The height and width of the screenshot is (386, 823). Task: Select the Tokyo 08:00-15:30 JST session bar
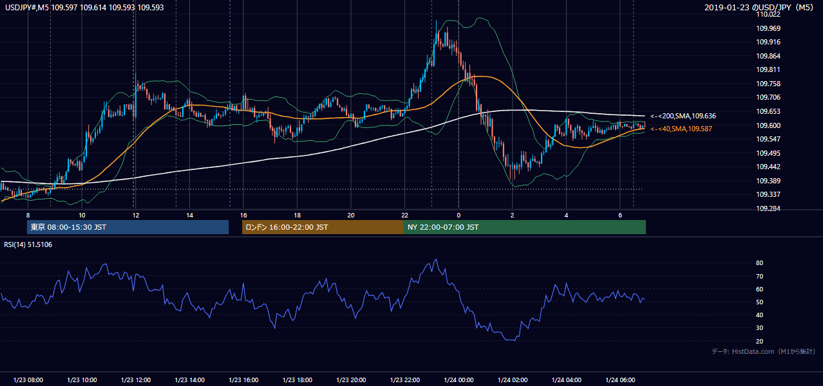click(128, 227)
